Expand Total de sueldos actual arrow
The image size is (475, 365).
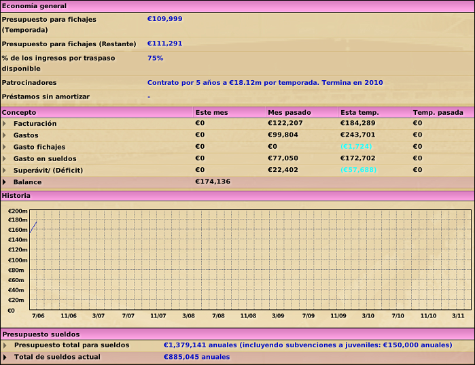click(5, 357)
